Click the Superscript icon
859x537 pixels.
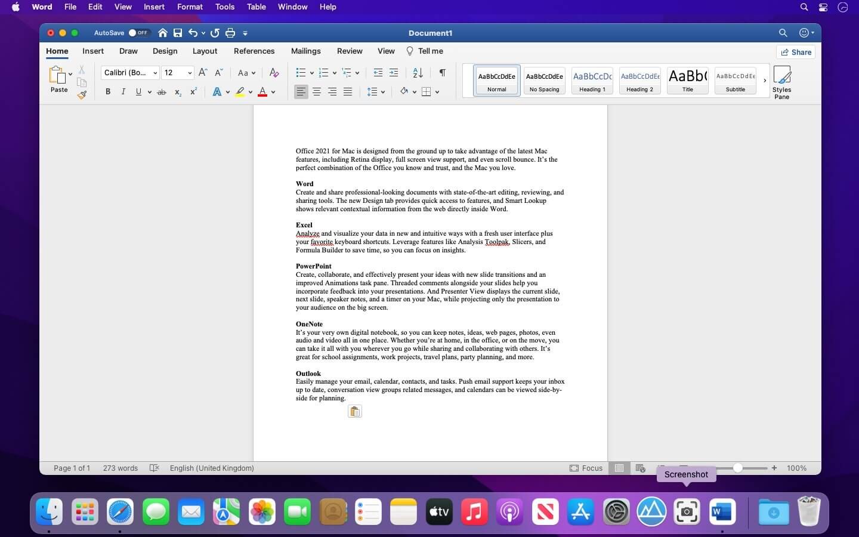tap(193, 92)
